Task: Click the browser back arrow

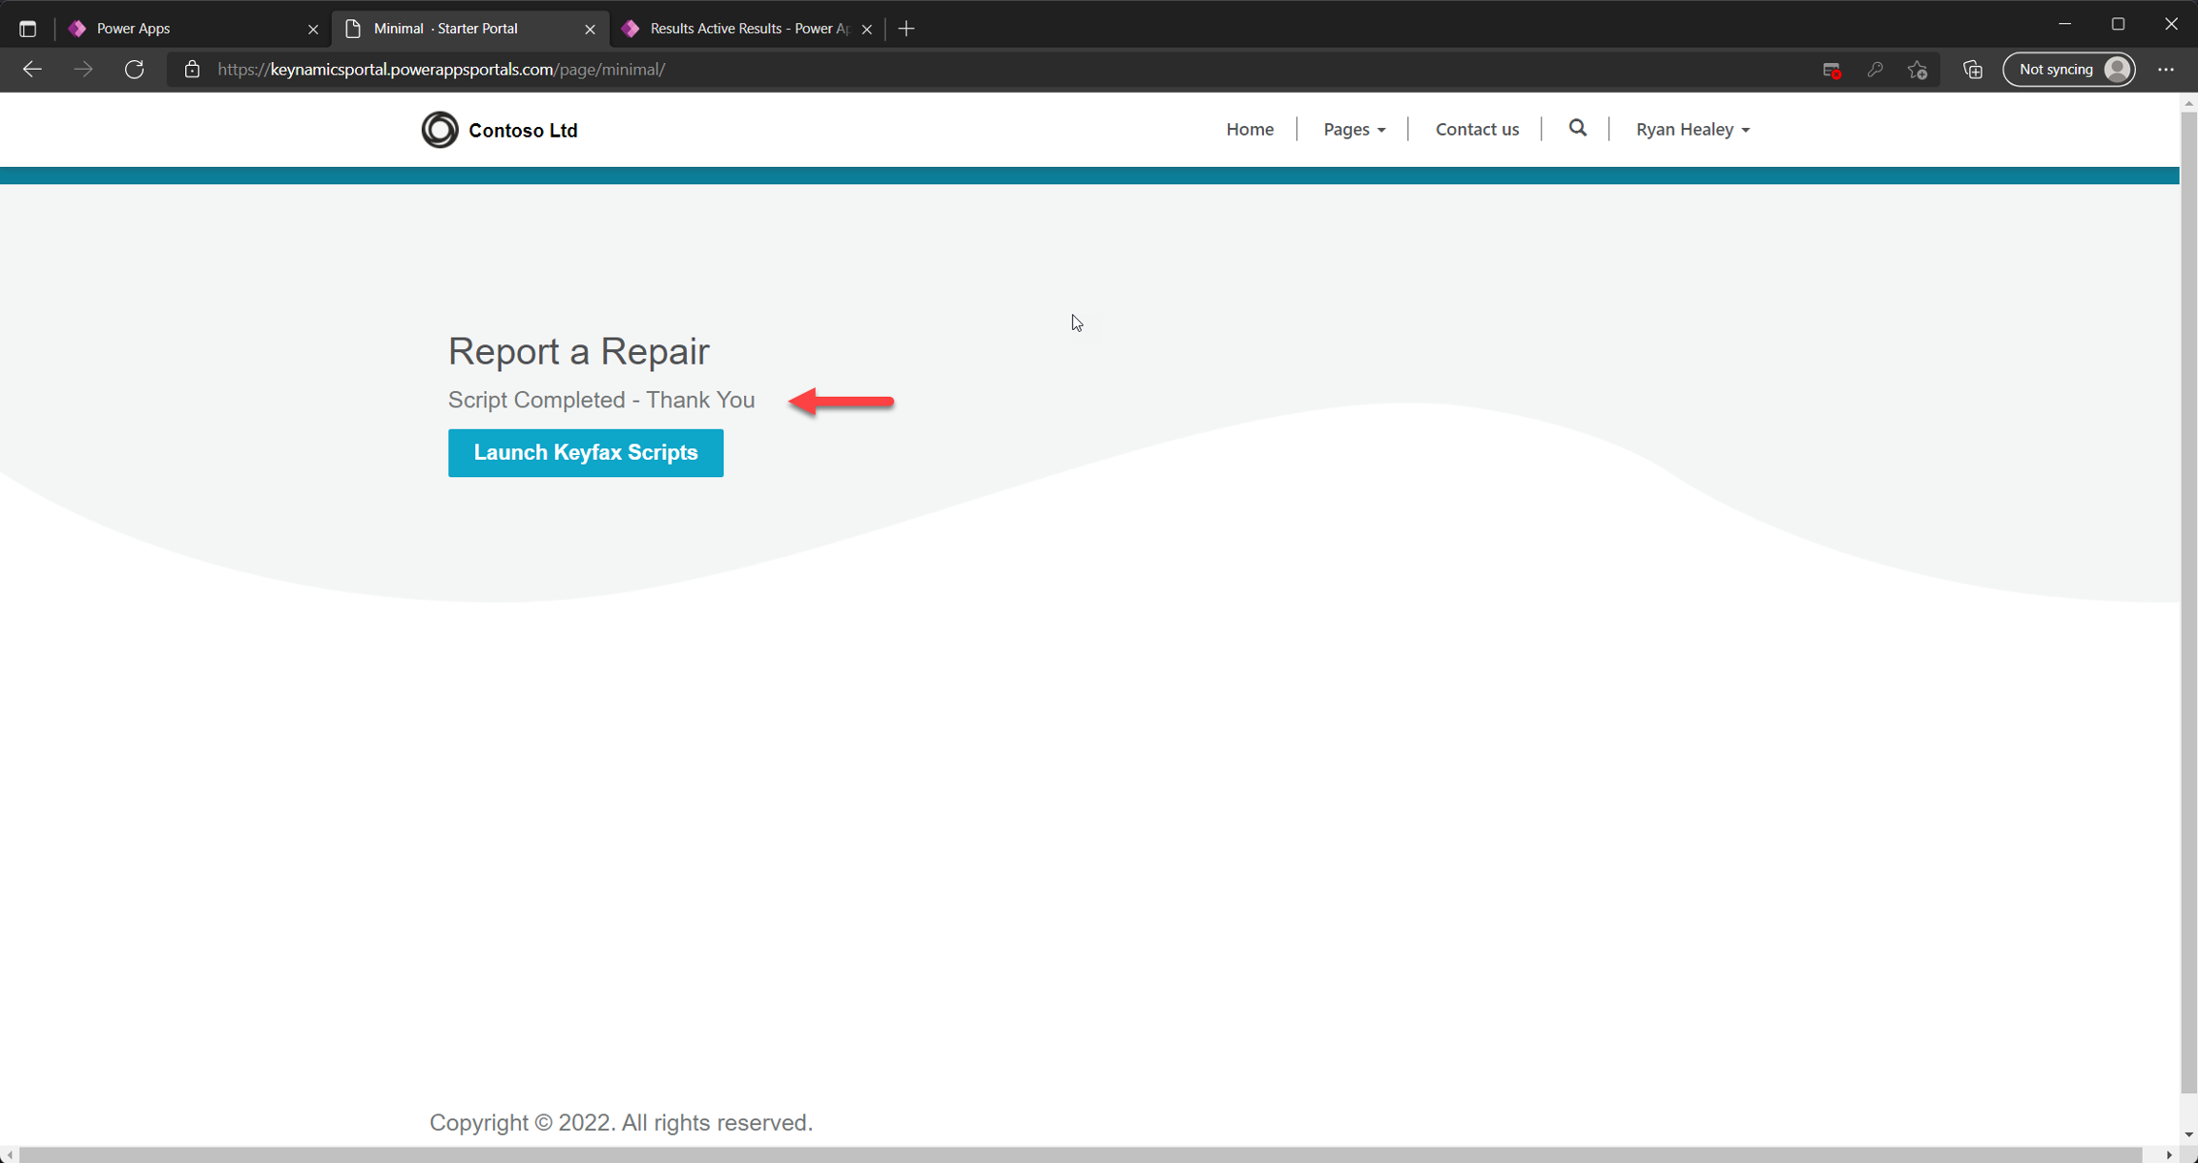Action: (x=32, y=70)
